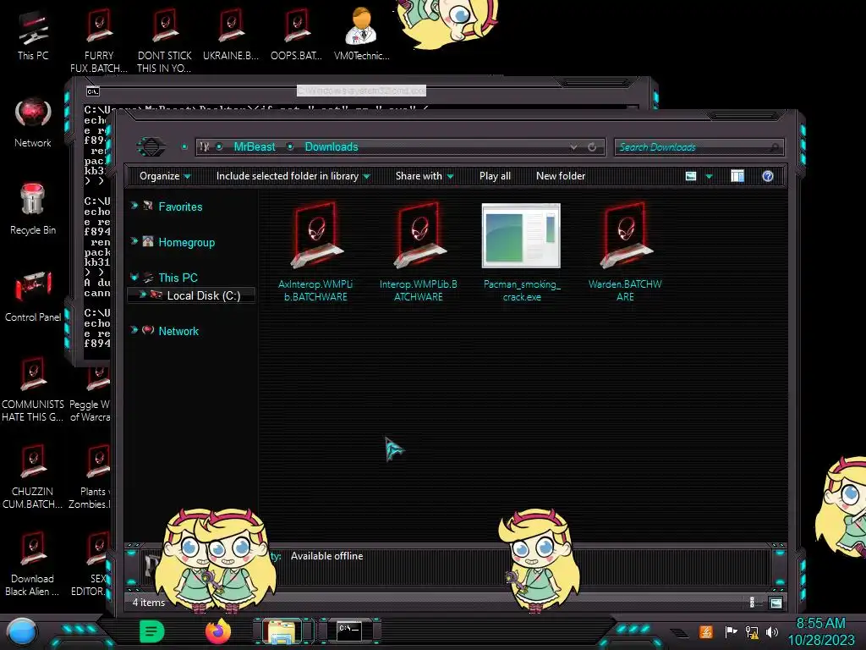Collapse the This PC tree node
The height and width of the screenshot is (650, 866).
click(134, 277)
